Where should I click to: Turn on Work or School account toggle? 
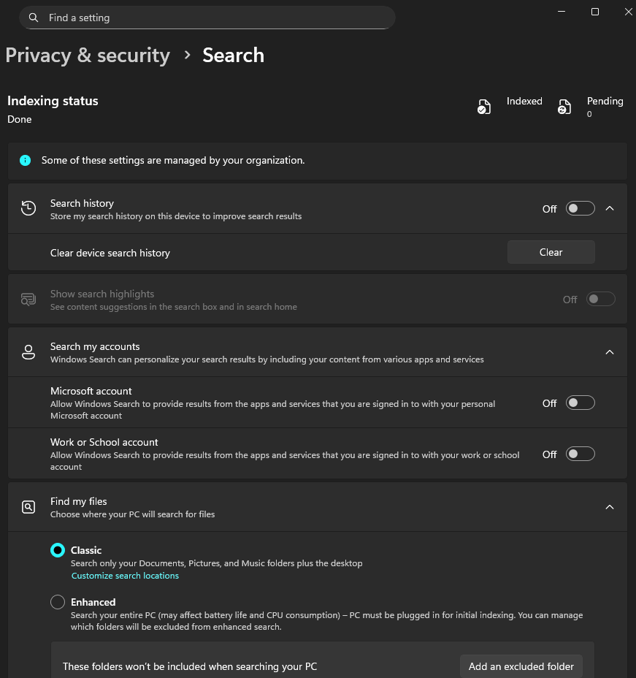pos(581,454)
